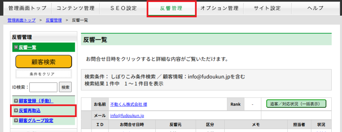Click arrow icon beside 反響一覧 sidebar item
Image resolution: width=342 pixels, height=132 pixels.
click(16, 47)
